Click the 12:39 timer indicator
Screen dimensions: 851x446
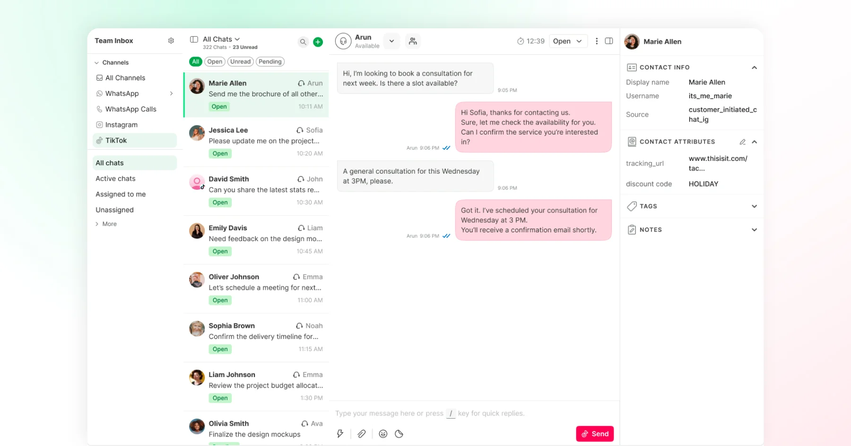pos(530,41)
